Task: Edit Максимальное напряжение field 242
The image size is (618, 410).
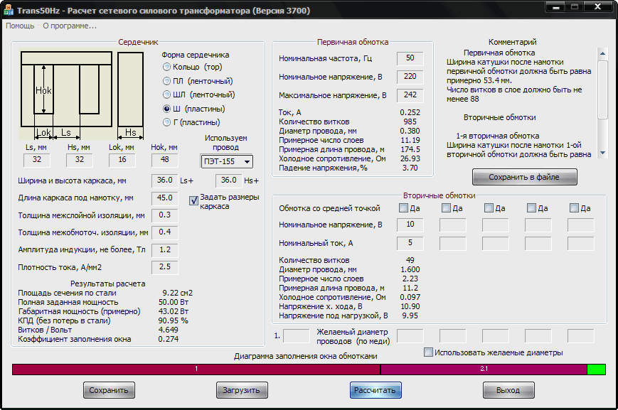Action: (x=410, y=95)
